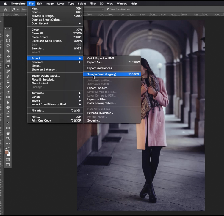Viewport: 224px width, 216px height.
Task: Select the Crop tool
Action: point(8,56)
